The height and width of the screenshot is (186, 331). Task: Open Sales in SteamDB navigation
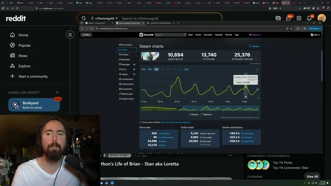tap(190, 35)
